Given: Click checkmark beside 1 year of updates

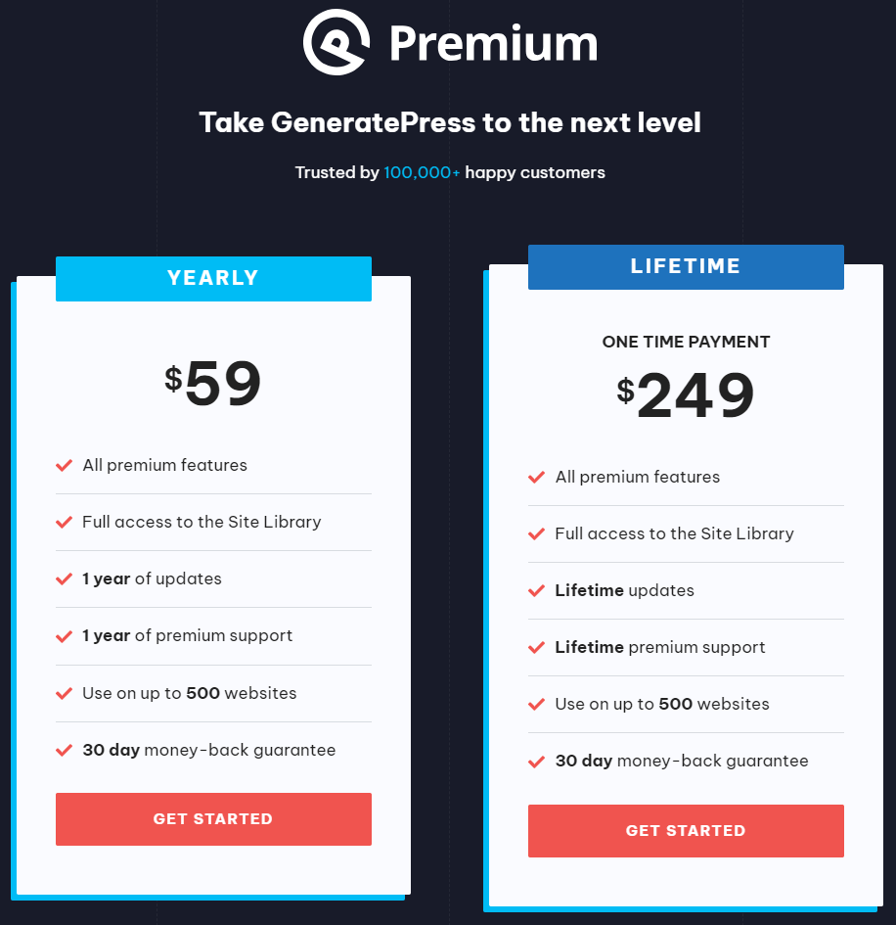Looking at the screenshot, I should [65, 579].
